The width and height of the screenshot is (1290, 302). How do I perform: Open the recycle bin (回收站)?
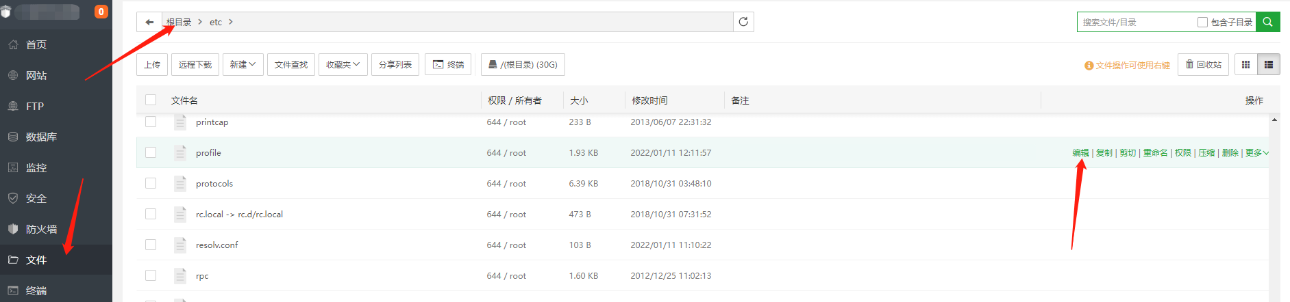1203,65
